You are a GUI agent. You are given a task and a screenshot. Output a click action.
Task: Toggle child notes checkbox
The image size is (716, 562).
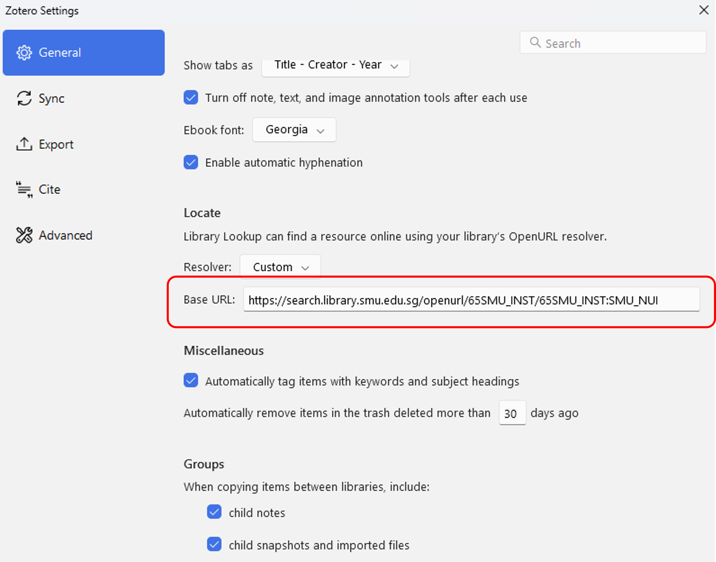(214, 512)
